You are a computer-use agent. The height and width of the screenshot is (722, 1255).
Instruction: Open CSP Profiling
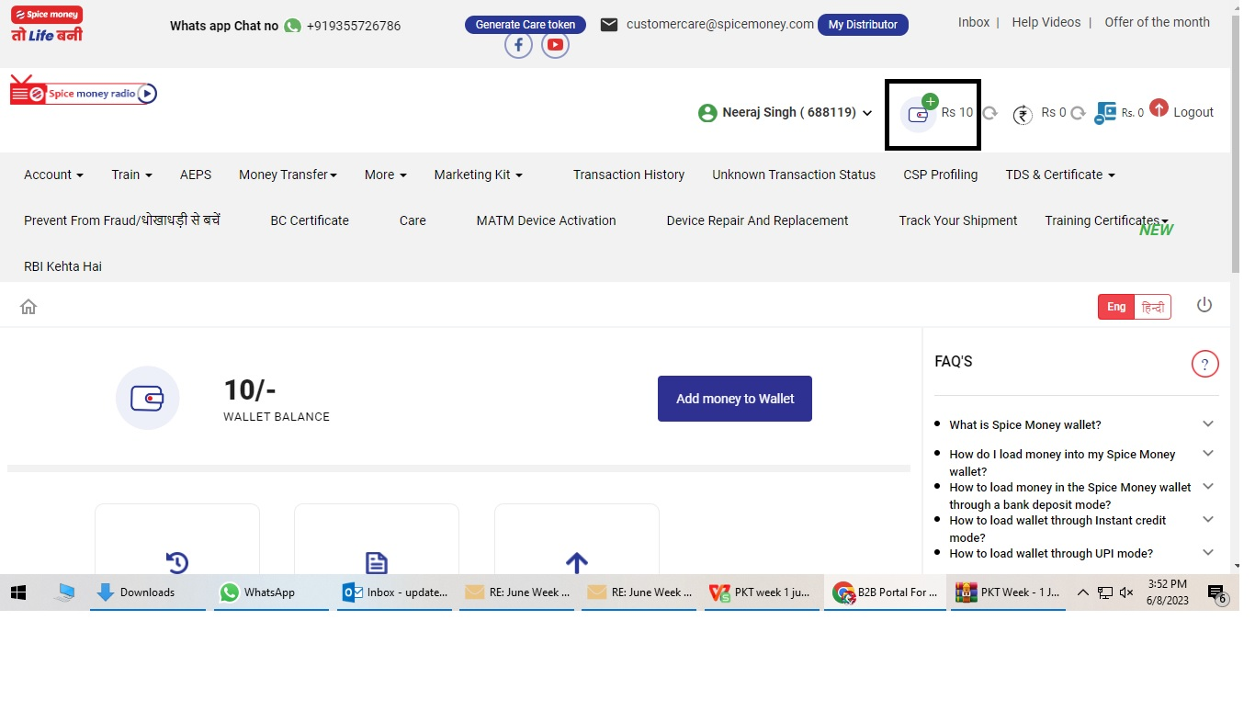tap(940, 175)
